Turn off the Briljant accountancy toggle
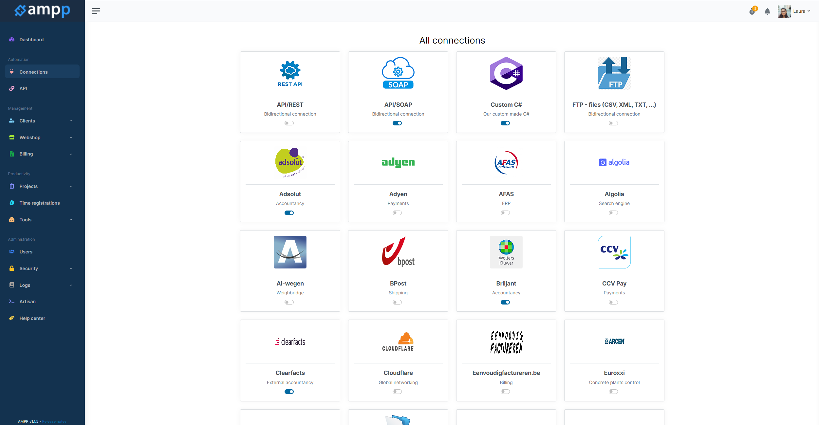This screenshot has width=819, height=425. click(x=505, y=302)
